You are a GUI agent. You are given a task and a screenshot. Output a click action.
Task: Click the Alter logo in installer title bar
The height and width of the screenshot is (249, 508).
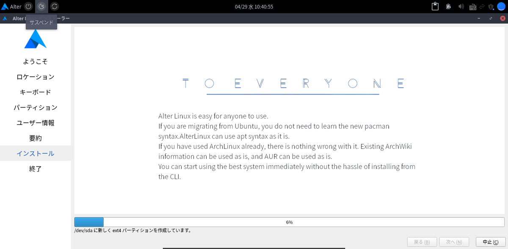coord(5,19)
